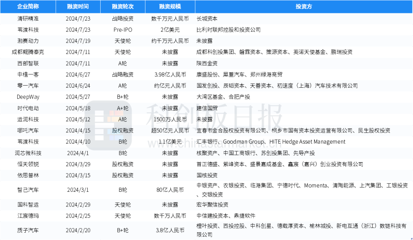Screen dimensions: 413x240
Task: Click the 融资轮次 column header
Action: [x=123, y=6]
